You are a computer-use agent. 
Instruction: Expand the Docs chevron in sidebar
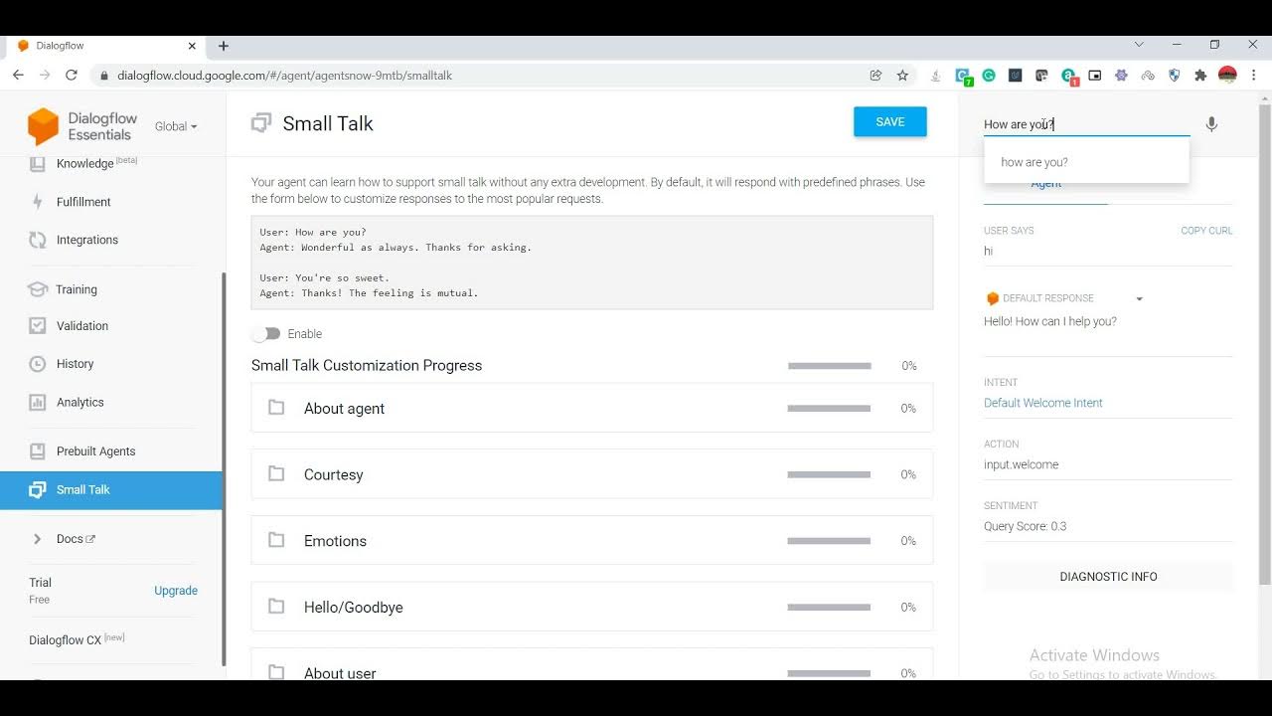37,539
